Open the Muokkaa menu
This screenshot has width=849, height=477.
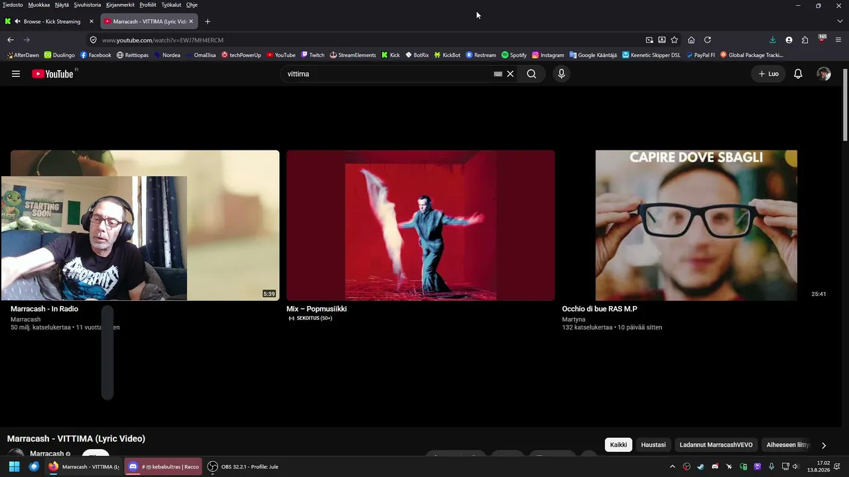pos(39,5)
